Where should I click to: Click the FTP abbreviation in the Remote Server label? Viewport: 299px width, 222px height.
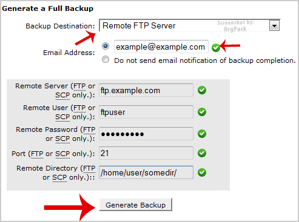[x=79, y=86]
